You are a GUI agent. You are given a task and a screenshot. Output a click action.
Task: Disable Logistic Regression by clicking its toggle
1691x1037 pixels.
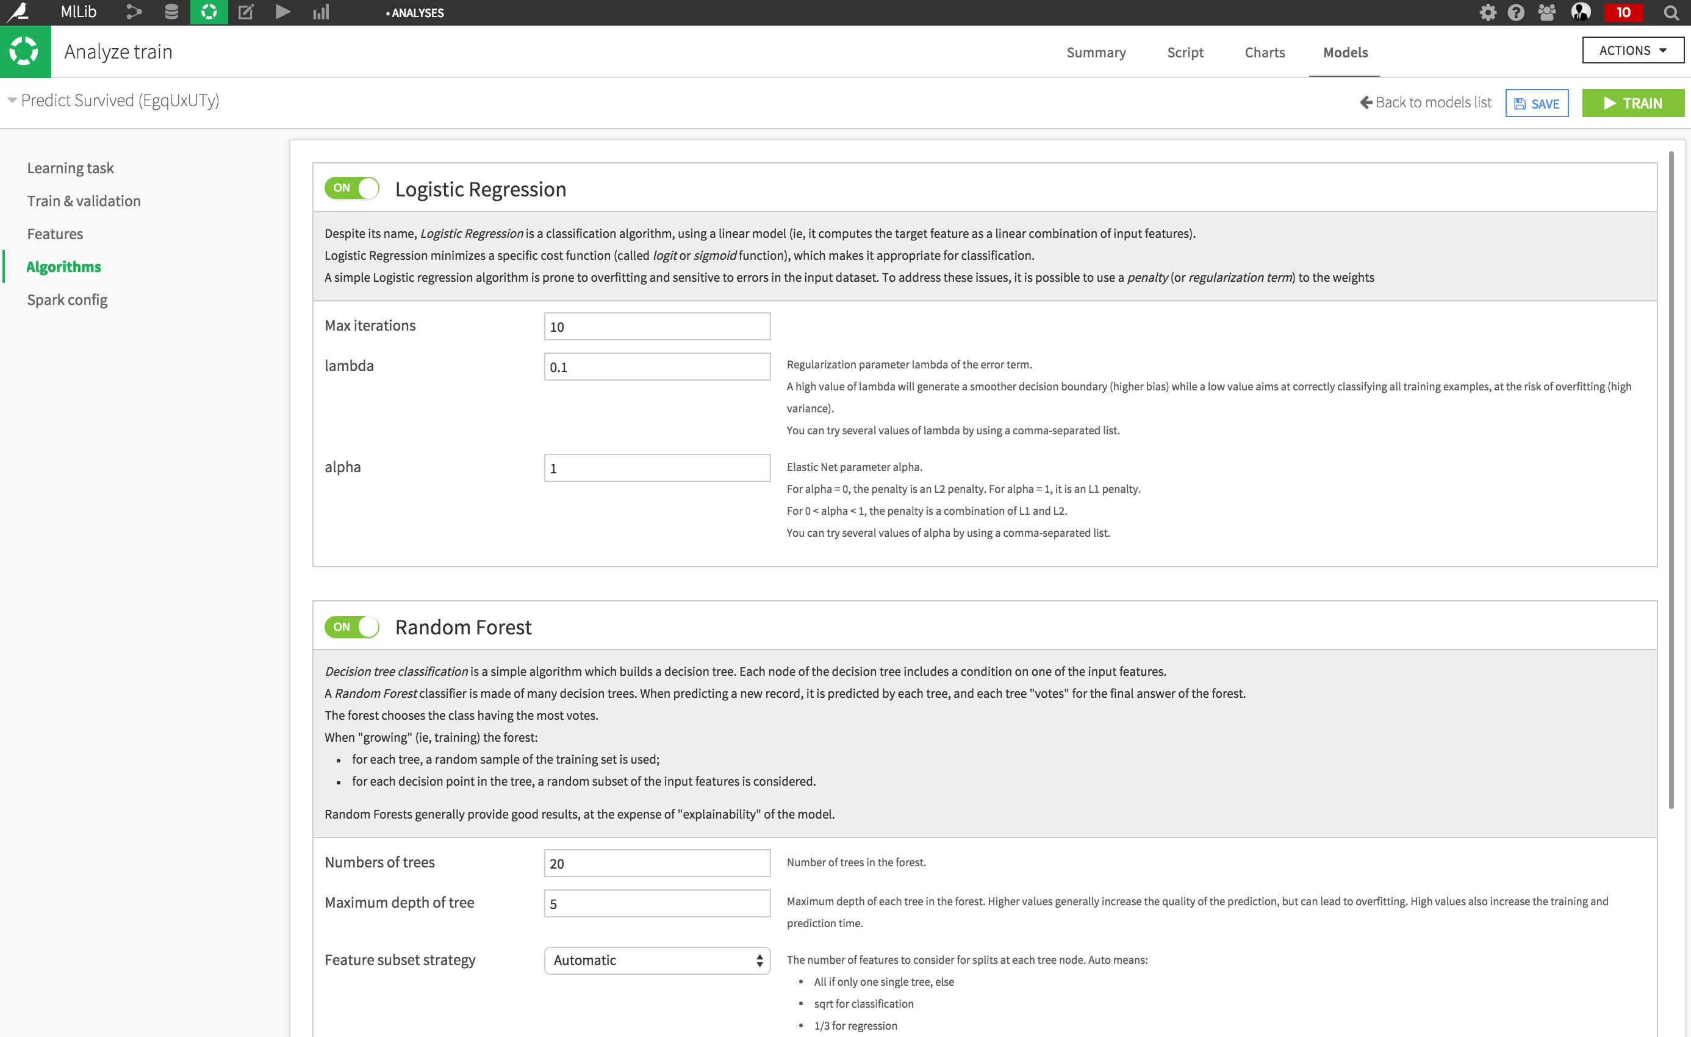354,188
